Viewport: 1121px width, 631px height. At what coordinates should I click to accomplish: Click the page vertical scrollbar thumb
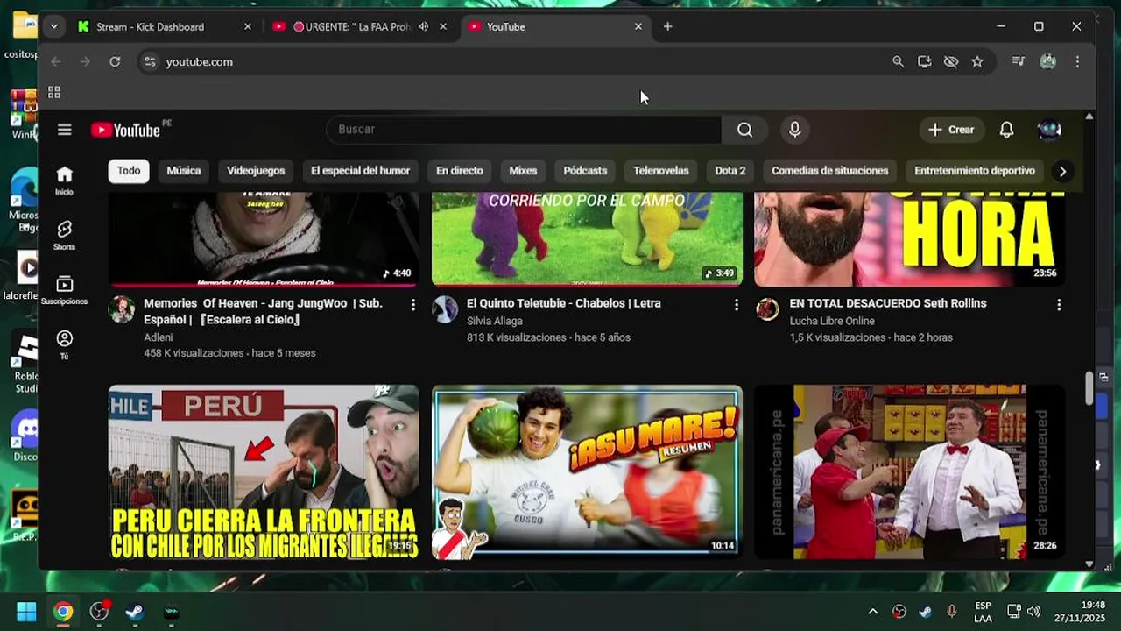pyautogui.click(x=1089, y=388)
